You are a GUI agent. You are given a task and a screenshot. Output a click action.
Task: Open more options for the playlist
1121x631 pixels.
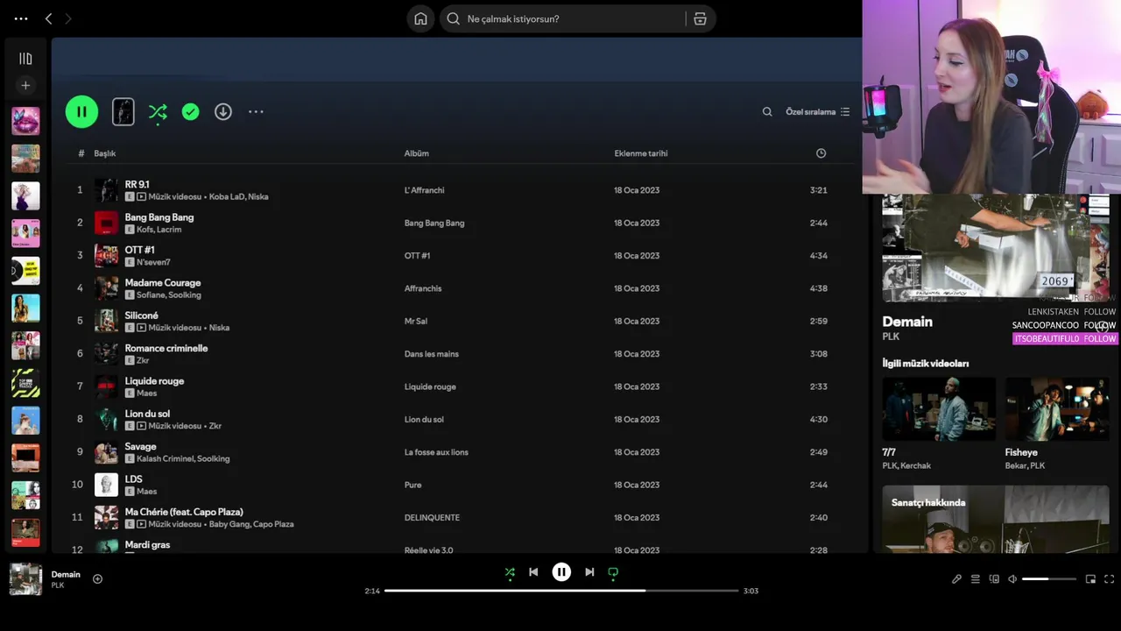(x=256, y=111)
